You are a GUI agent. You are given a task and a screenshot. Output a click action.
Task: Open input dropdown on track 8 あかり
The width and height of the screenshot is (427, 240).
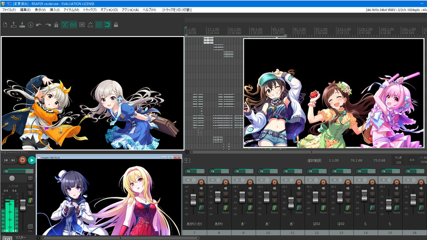214,180
